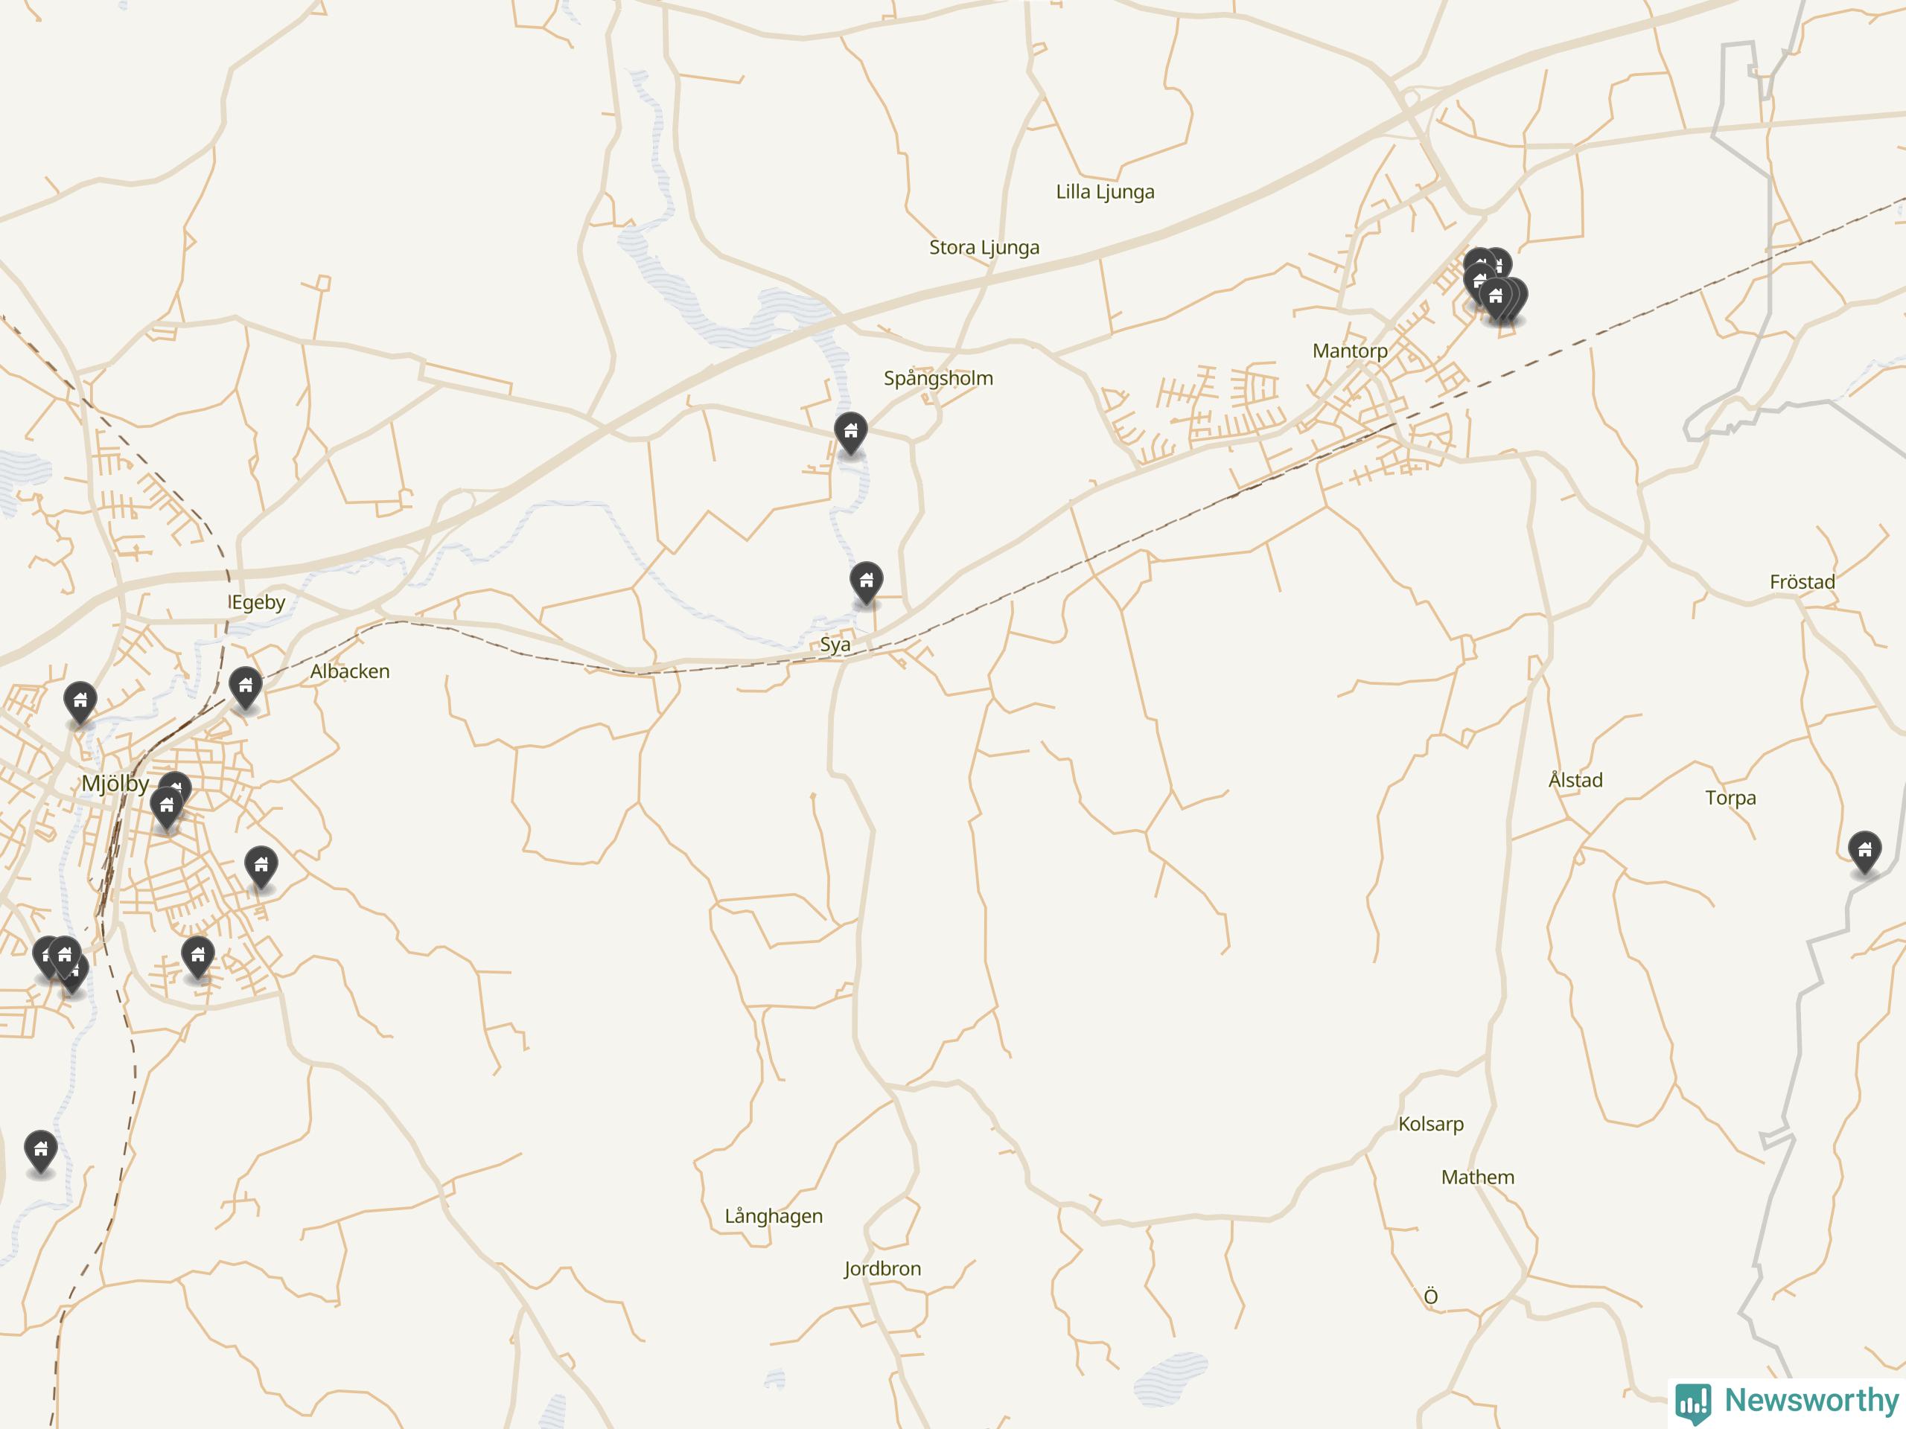
Task: Click the isolated house marker at far bottom-left
Action: (x=40, y=1151)
